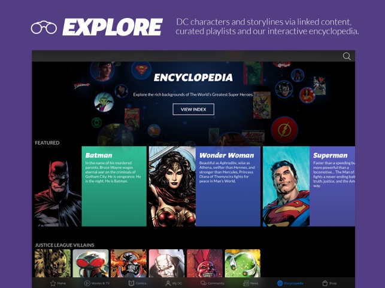The height and width of the screenshot is (288, 385).
Task: Go to the Home tab
Action: pos(58,283)
